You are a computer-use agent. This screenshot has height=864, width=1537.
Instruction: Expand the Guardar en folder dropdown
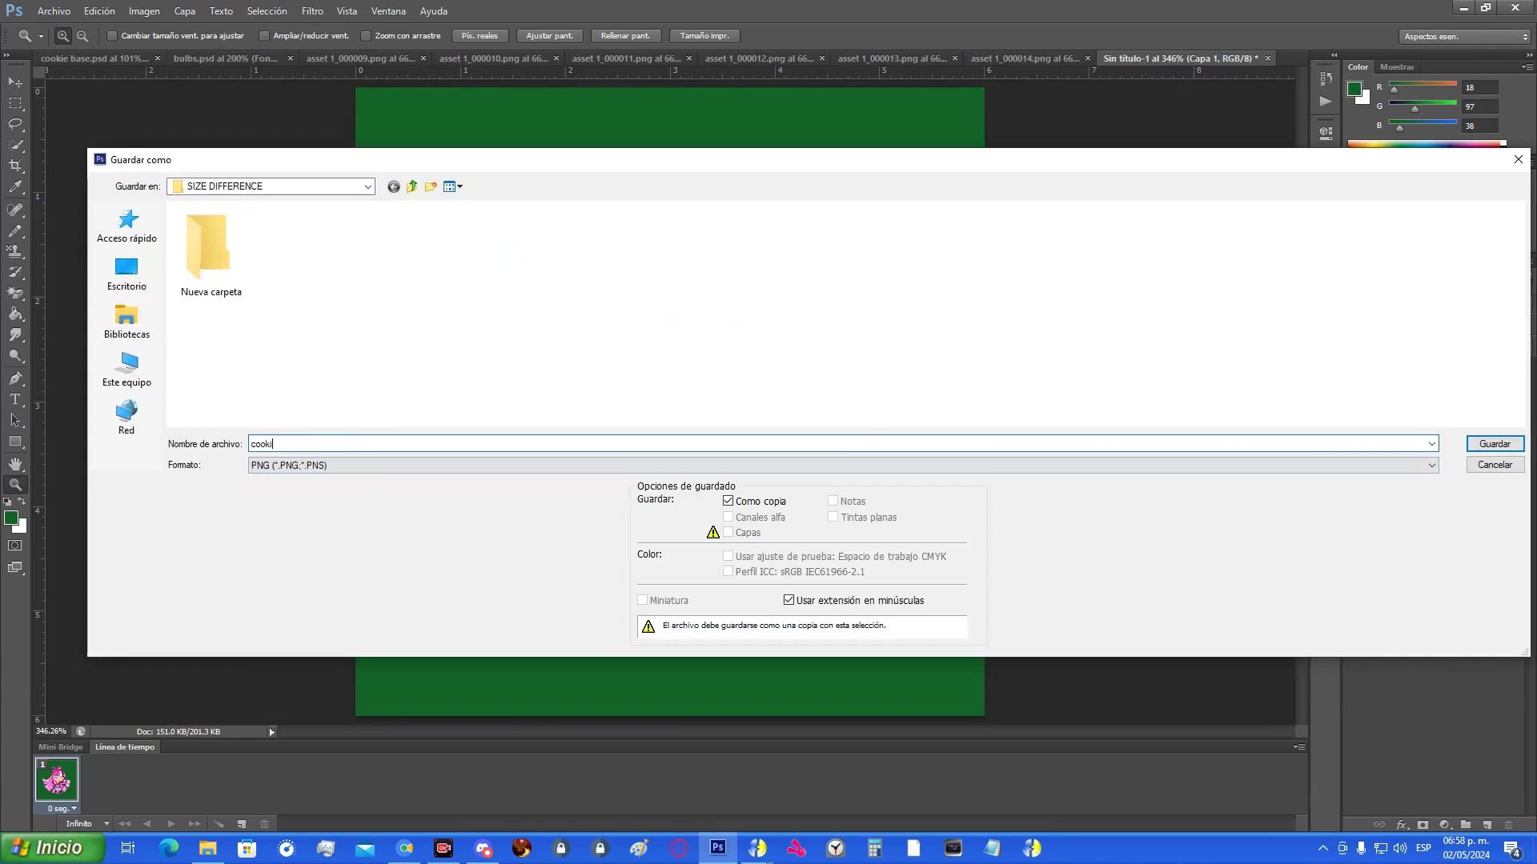(367, 186)
